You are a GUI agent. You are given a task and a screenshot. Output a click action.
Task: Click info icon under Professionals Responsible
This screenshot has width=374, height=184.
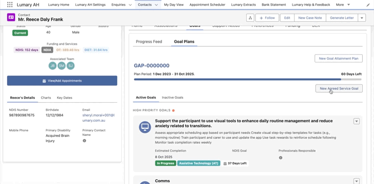[280, 158]
